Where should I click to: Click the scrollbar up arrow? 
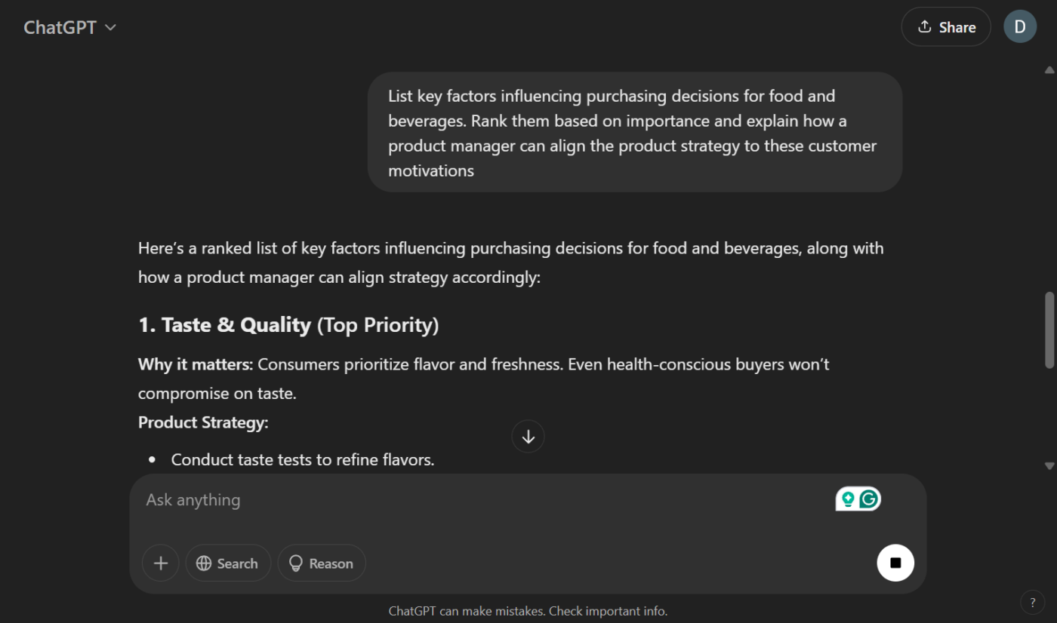tap(1049, 70)
